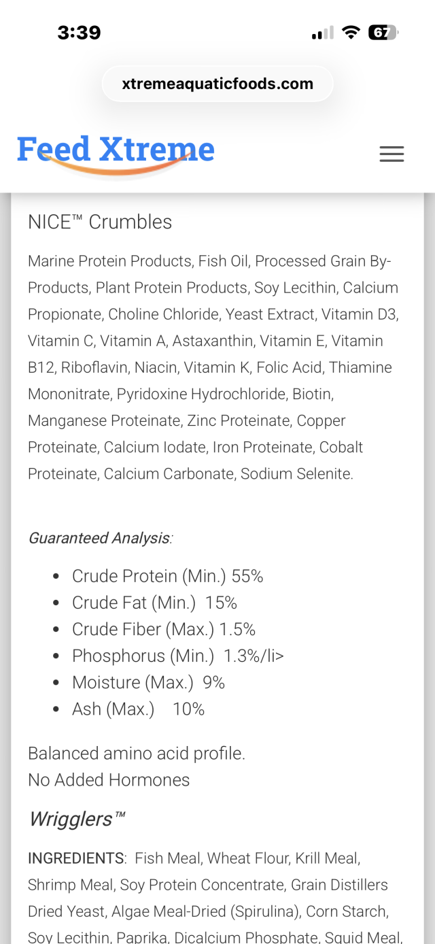This screenshot has height=944, width=435.
Task: Tap the Moisture 9% list item
Action: pyautogui.click(x=148, y=682)
